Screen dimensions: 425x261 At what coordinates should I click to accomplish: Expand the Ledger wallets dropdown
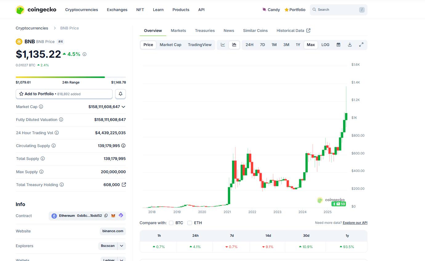pos(122,259)
